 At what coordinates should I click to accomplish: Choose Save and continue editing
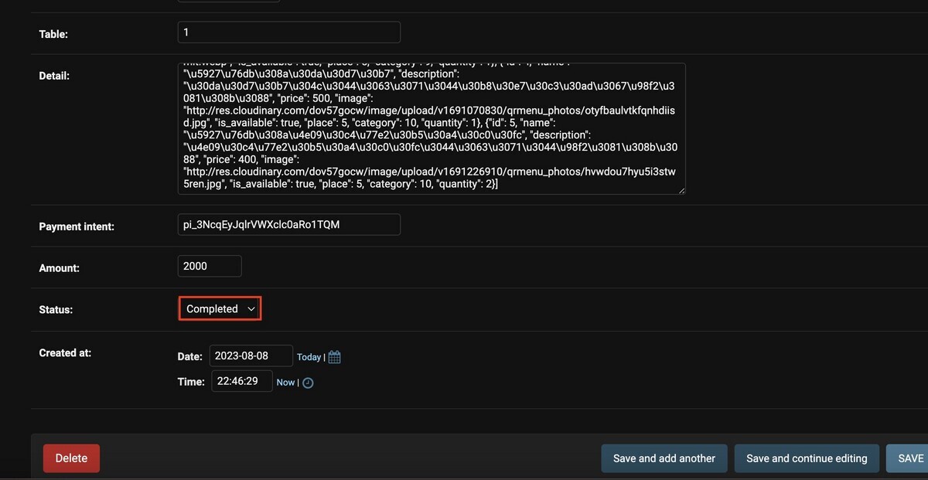[x=807, y=458]
